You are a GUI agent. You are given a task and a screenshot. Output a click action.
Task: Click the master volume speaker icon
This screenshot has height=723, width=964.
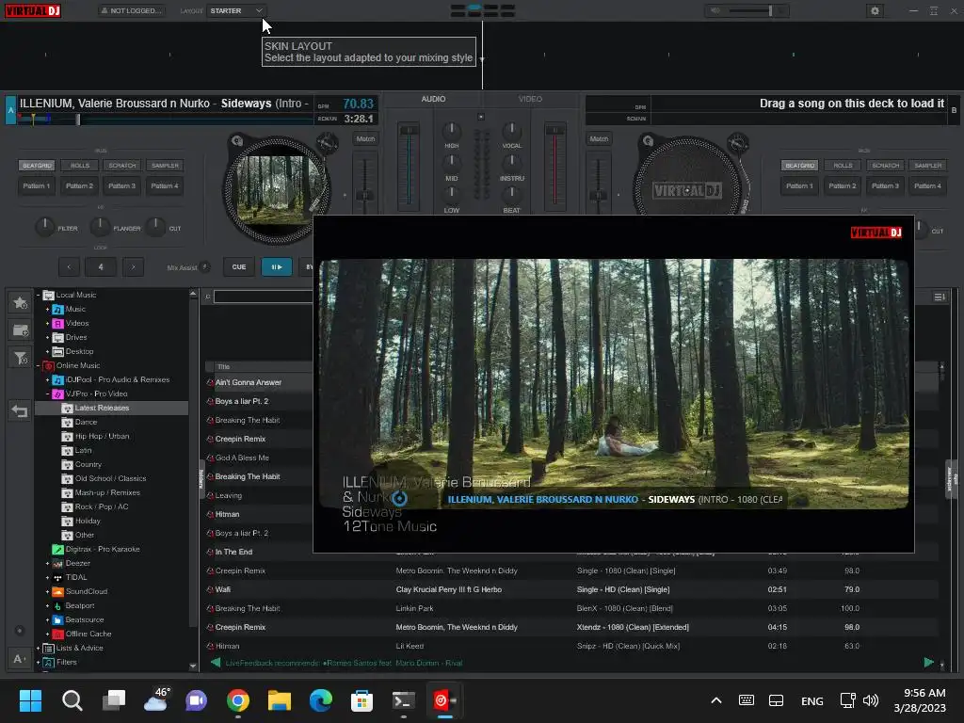(715, 10)
